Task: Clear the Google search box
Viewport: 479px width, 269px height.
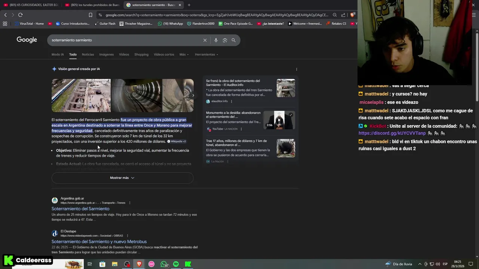Action: click(x=205, y=40)
